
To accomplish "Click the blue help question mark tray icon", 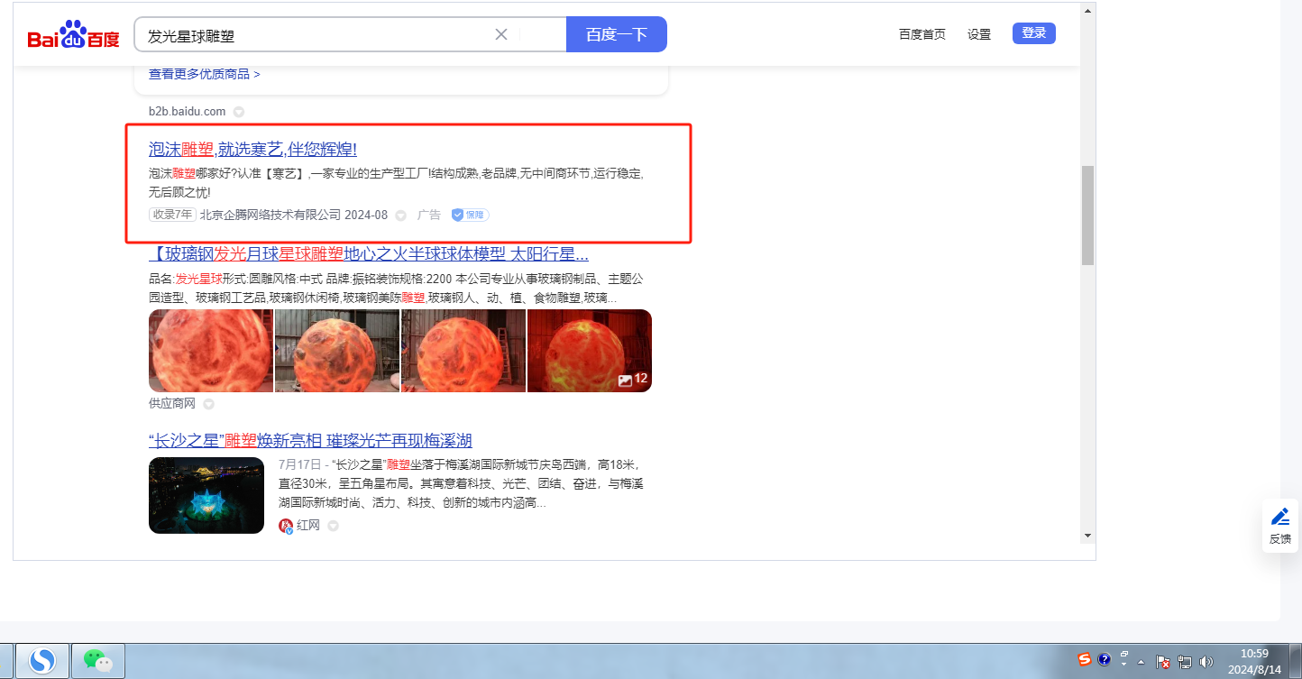I will [1104, 660].
